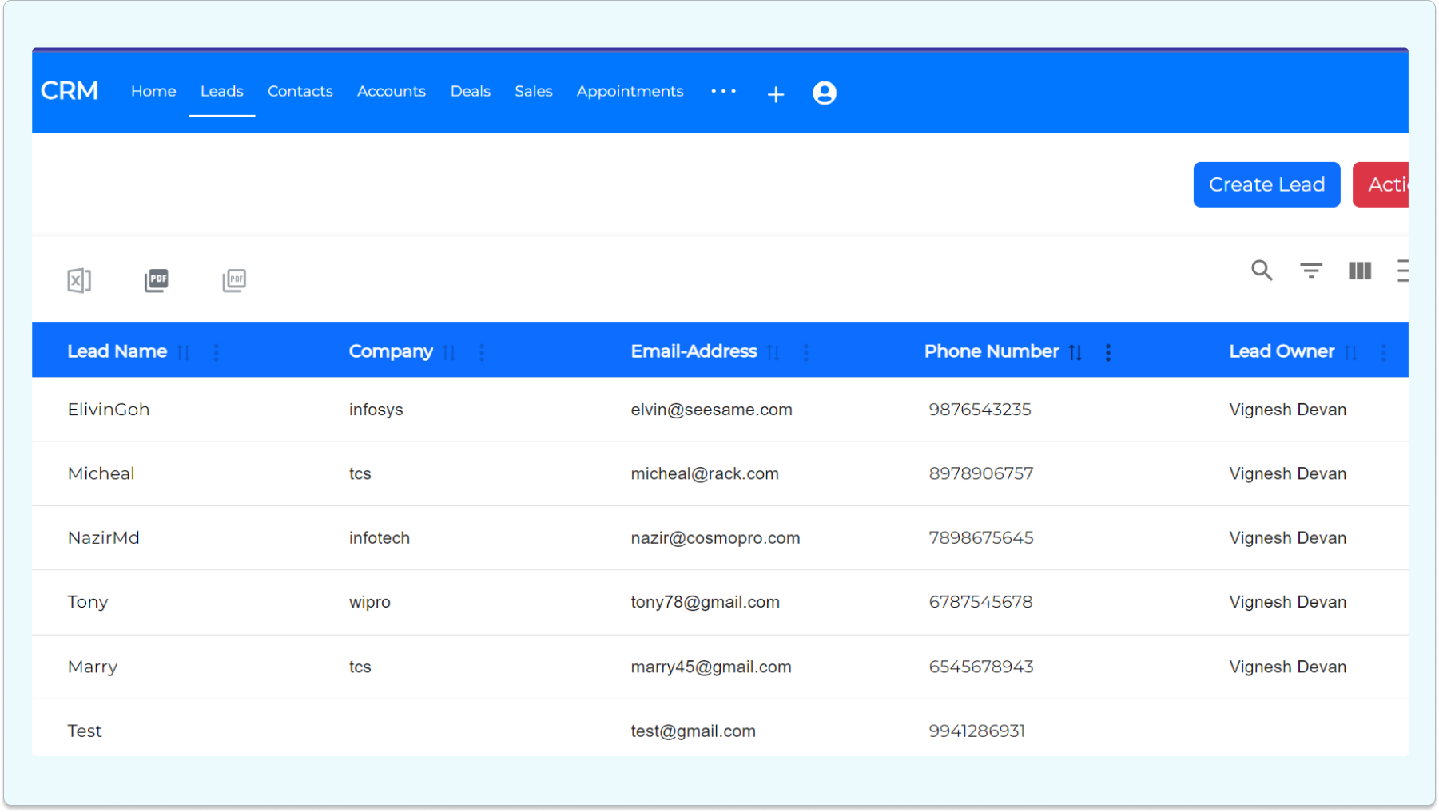Click the CRM logo
1439x812 pixels.
pos(70,91)
